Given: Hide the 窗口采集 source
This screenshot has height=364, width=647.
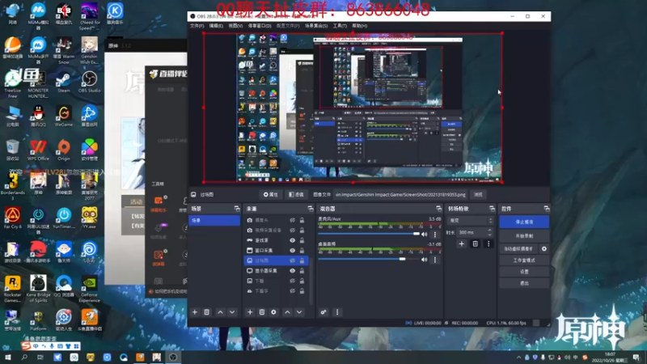Looking at the screenshot, I should 292,251.
